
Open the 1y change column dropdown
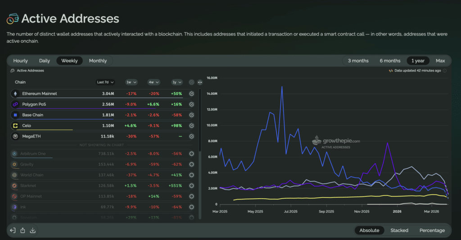[x=176, y=82]
